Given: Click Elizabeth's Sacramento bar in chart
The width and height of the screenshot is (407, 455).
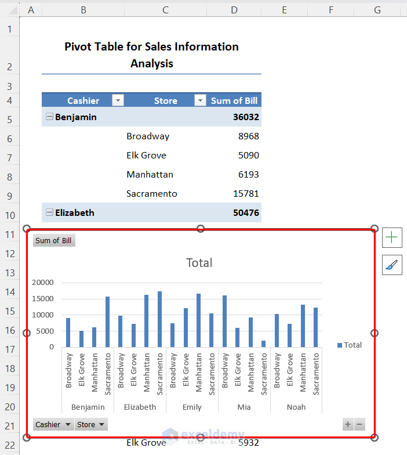Looking at the screenshot, I should coord(159,319).
